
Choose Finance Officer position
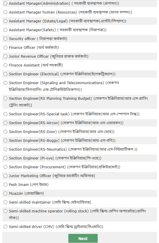point(5,47)
